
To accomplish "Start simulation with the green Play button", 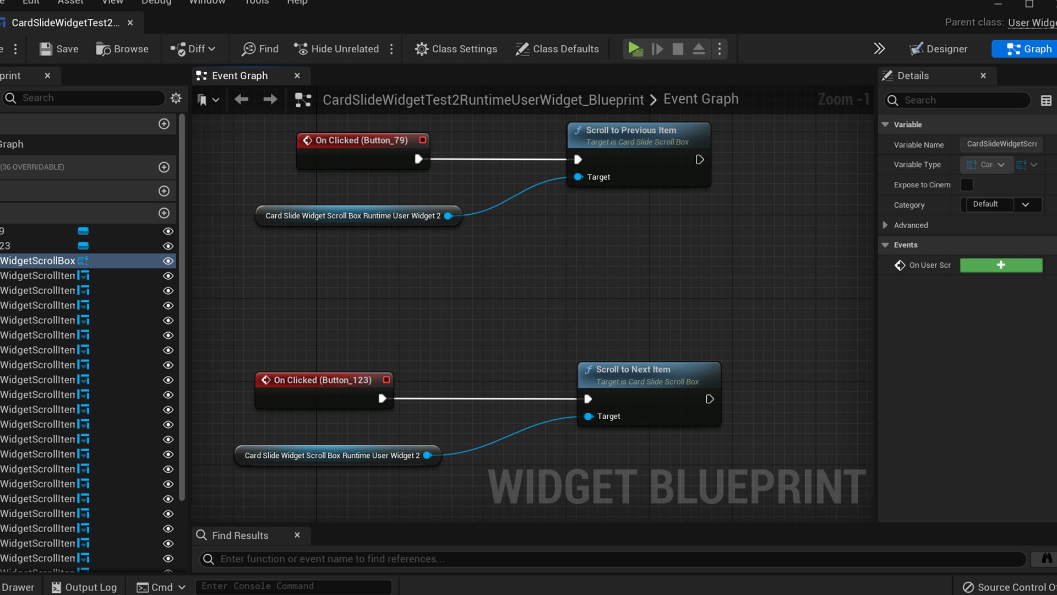I will [636, 48].
